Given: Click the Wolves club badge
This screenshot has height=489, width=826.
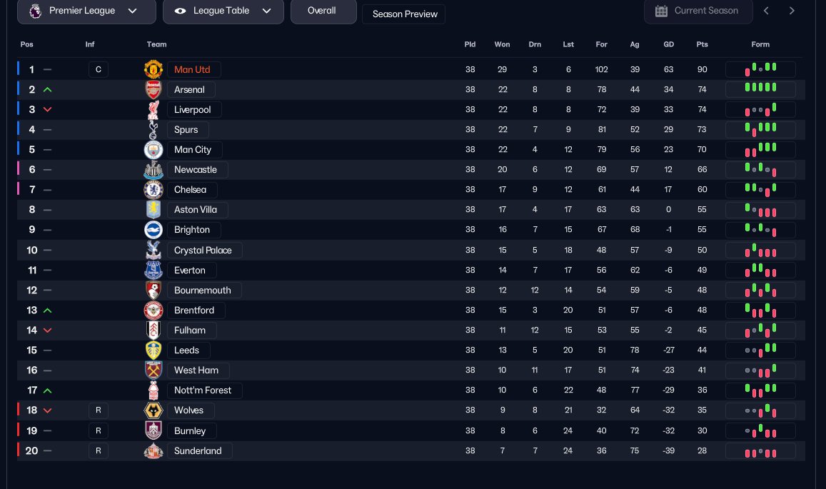Looking at the screenshot, I should tap(153, 410).
